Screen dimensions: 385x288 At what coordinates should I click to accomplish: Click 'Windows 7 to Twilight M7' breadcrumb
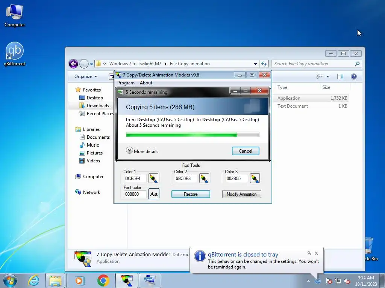135,64
